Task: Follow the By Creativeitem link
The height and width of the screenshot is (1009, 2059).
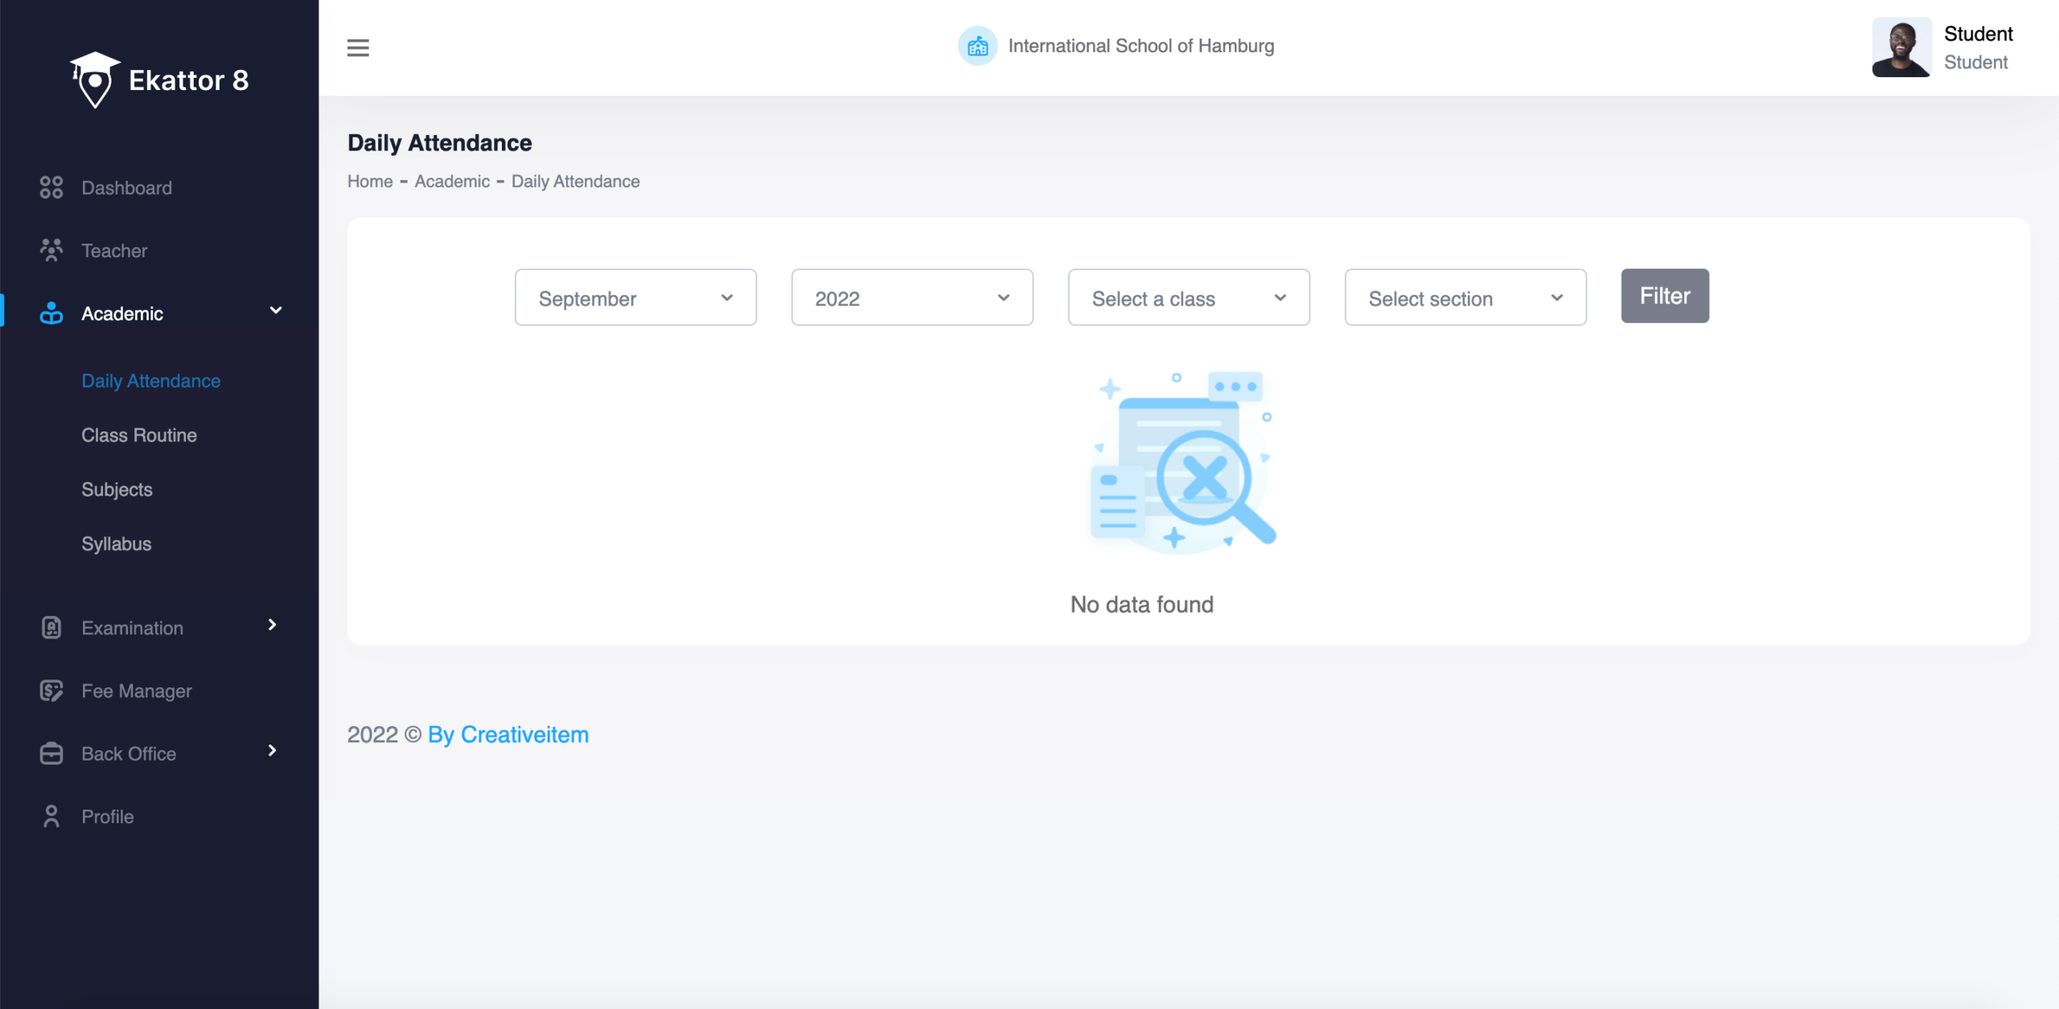Action: (508, 734)
